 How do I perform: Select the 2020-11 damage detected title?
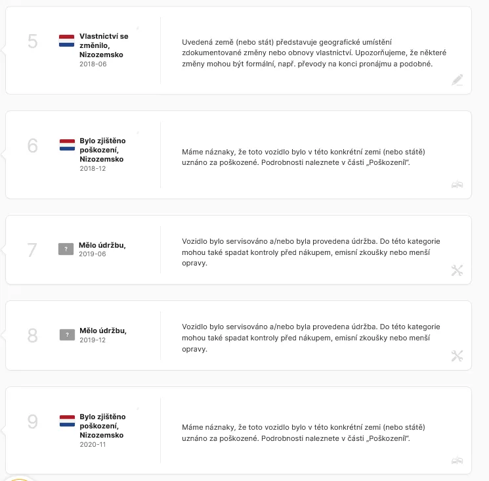[x=102, y=426]
